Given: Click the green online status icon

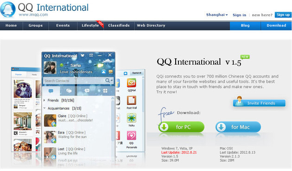Looking at the screenshot, I should tap(62, 65).
